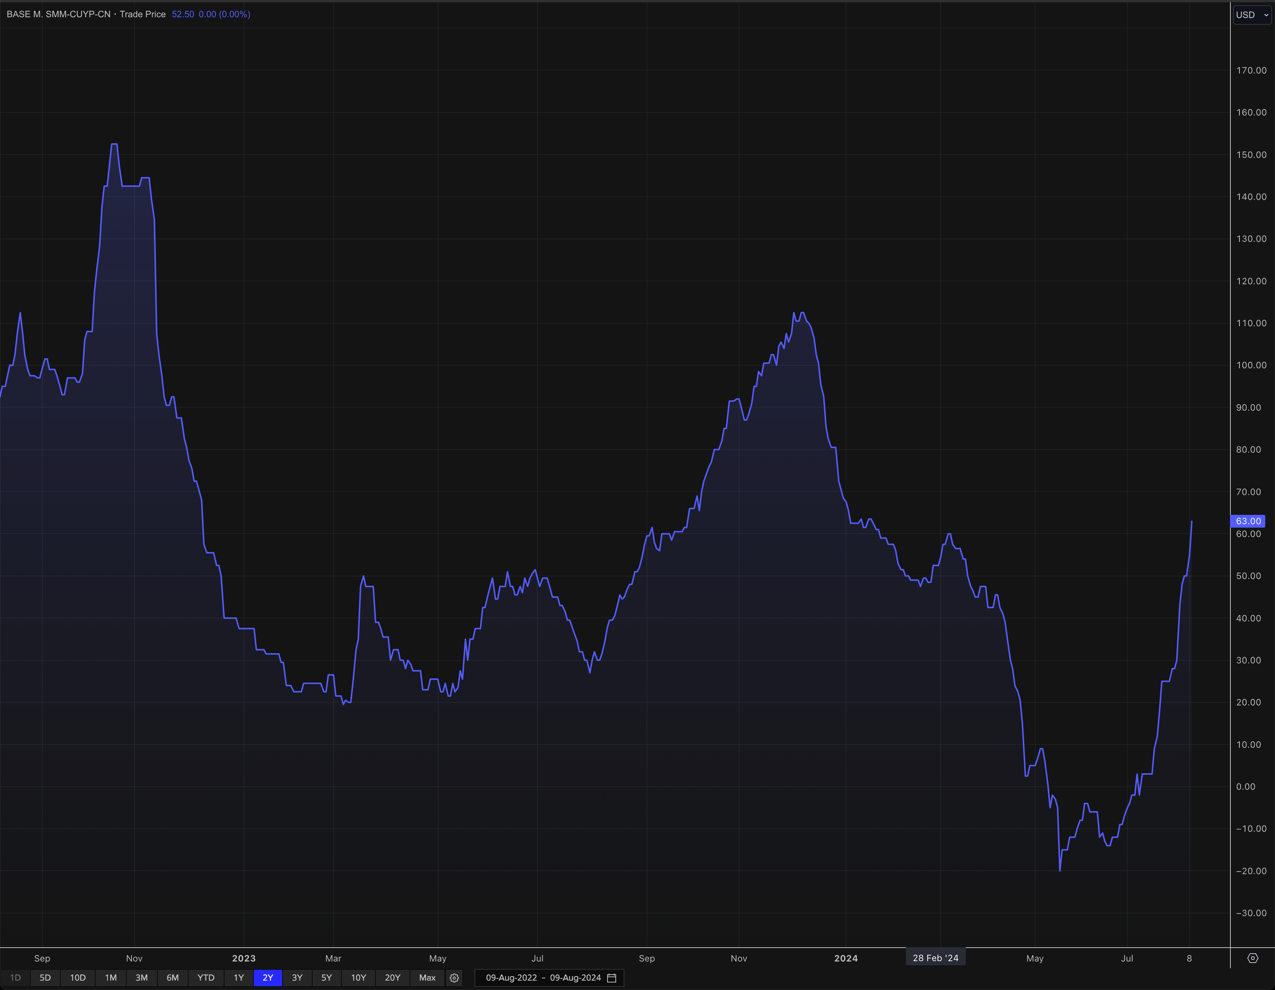Select the 6M time range
The width and height of the screenshot is (1275, 990).
(x=173, y=978)
